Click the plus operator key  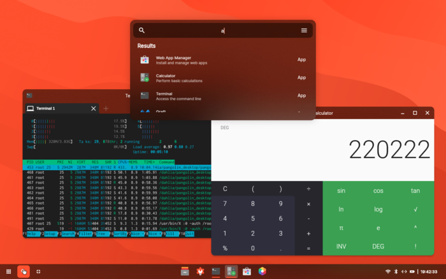308,234
